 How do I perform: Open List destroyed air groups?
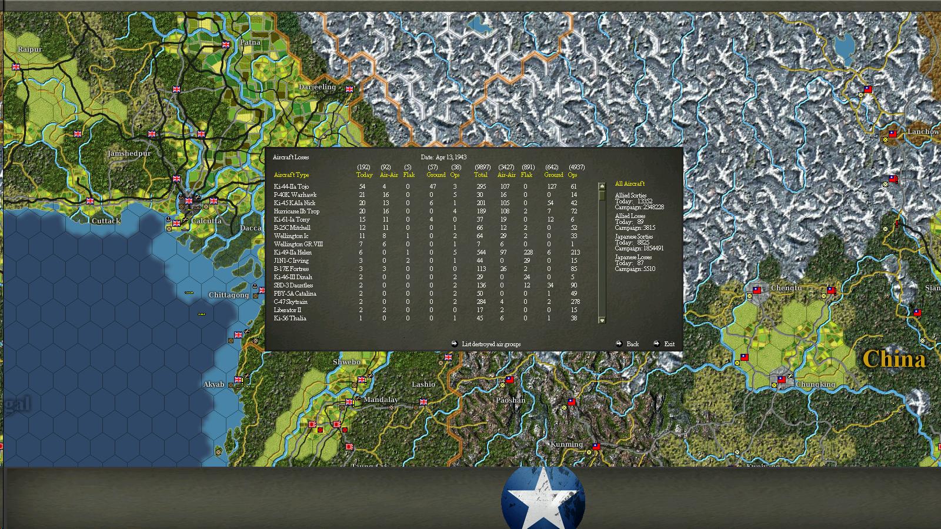click(491, 344)
